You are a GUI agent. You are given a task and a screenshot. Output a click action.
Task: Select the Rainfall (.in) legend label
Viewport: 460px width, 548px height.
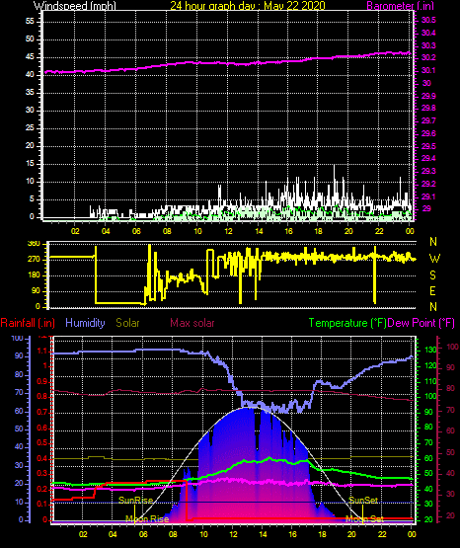pos(28,323)
